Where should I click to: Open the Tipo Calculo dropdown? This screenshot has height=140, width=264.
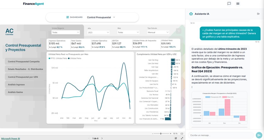point(158,32)
